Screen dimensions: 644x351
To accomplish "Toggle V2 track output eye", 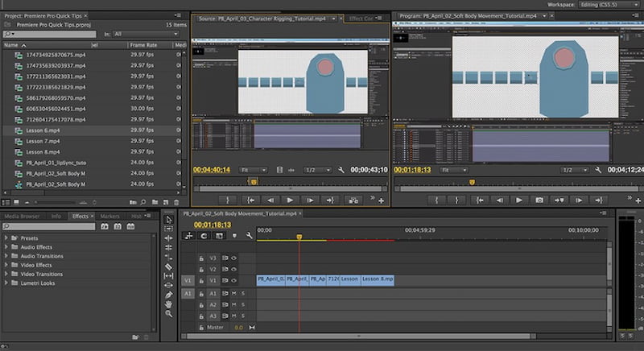I will 233,270.
